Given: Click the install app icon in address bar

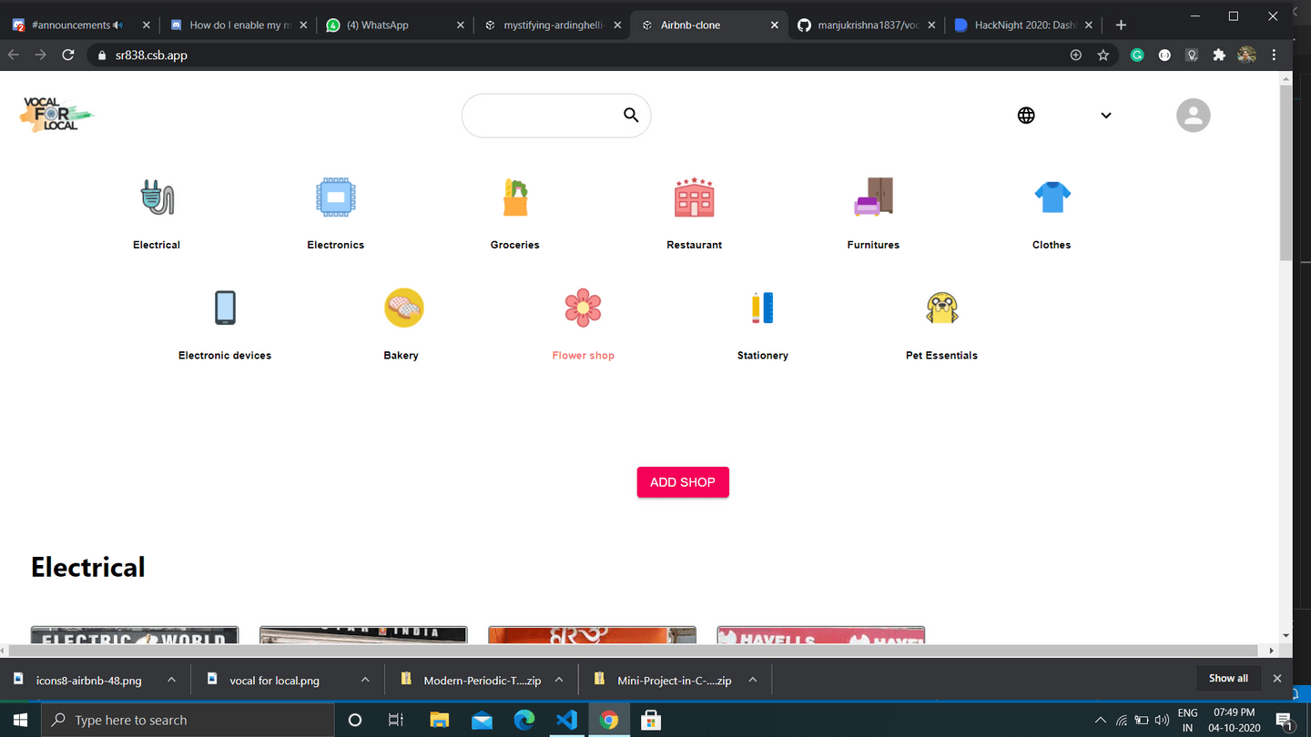Looking at the screenshot, I should tap(1076, 56).
